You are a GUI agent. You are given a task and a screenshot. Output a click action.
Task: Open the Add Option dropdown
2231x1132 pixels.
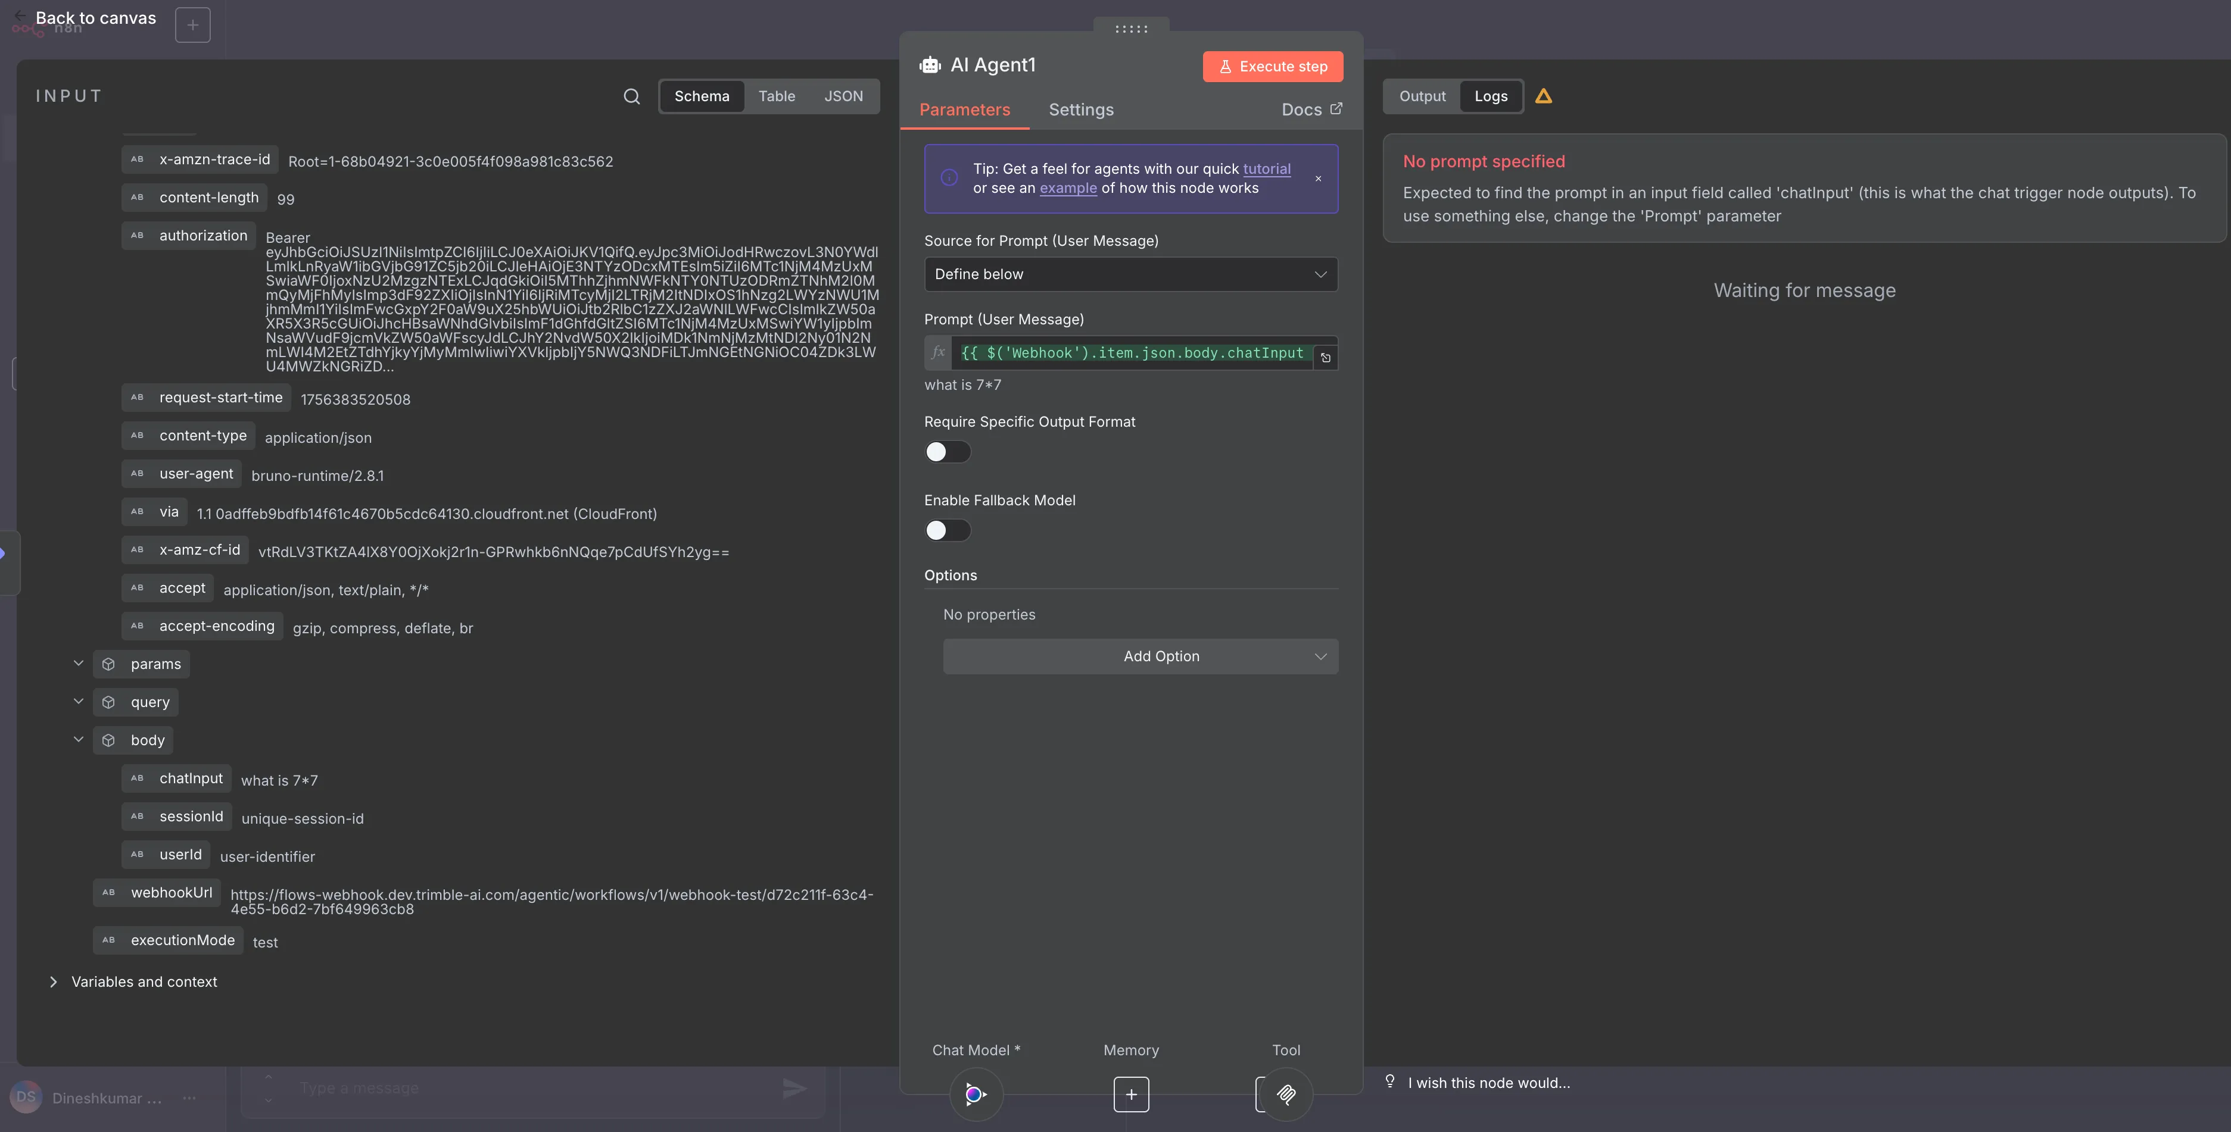coord(1140,656)
